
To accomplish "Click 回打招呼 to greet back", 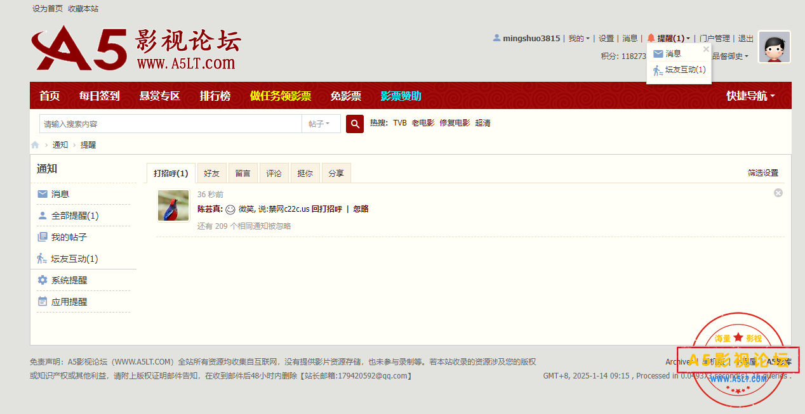I will [x=327, y=209].
